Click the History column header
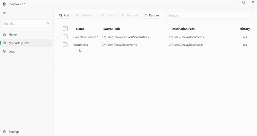The height and width of the screenshot is (136, 257). (245, 29)
